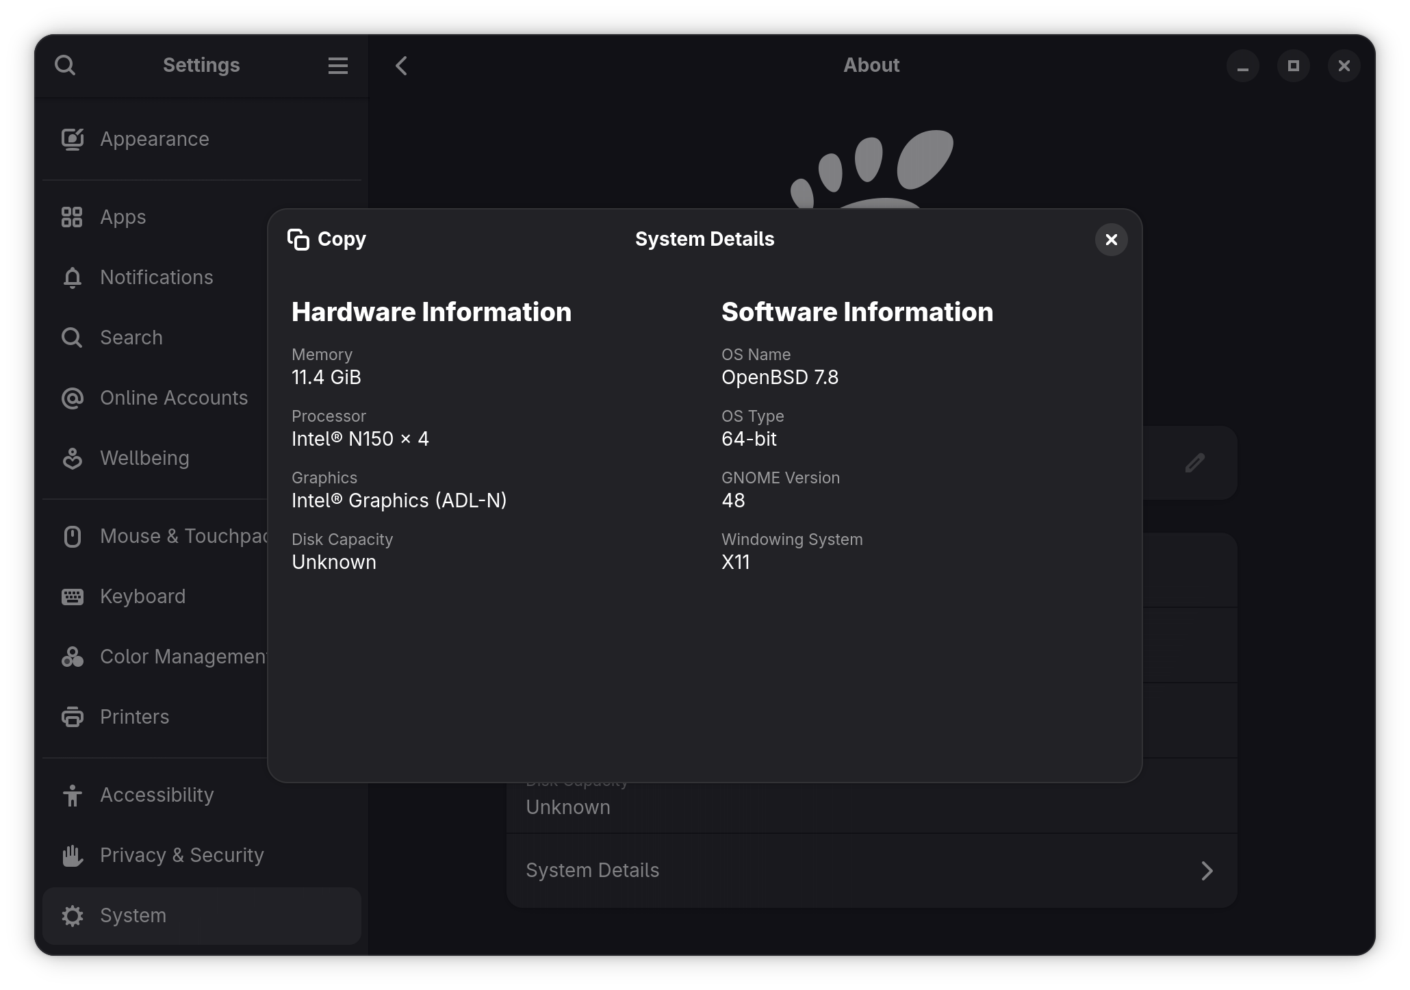Expand the System Details row chevron
This screenshot has height=990, width=1410.
click(x=1207, y=871)
